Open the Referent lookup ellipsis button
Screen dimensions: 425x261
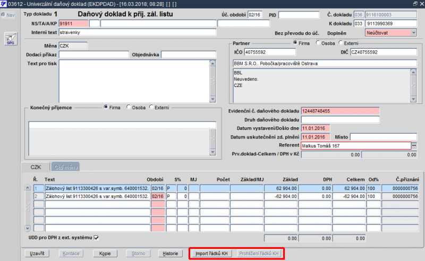pyautogui.click(x=414, y=146)
